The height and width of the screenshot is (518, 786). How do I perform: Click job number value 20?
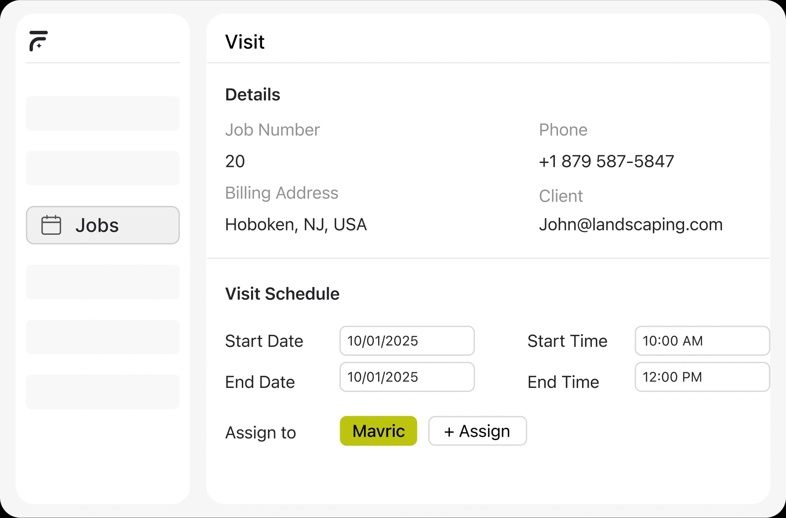(235, 161)
